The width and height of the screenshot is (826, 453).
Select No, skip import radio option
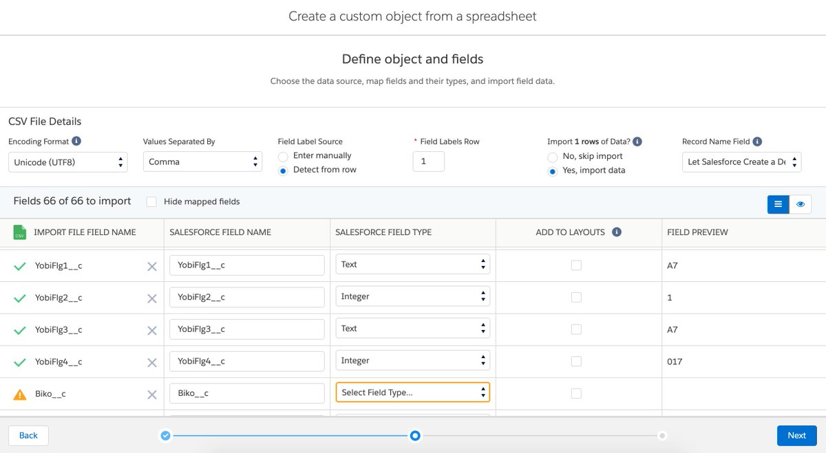[x=552, y=157]
